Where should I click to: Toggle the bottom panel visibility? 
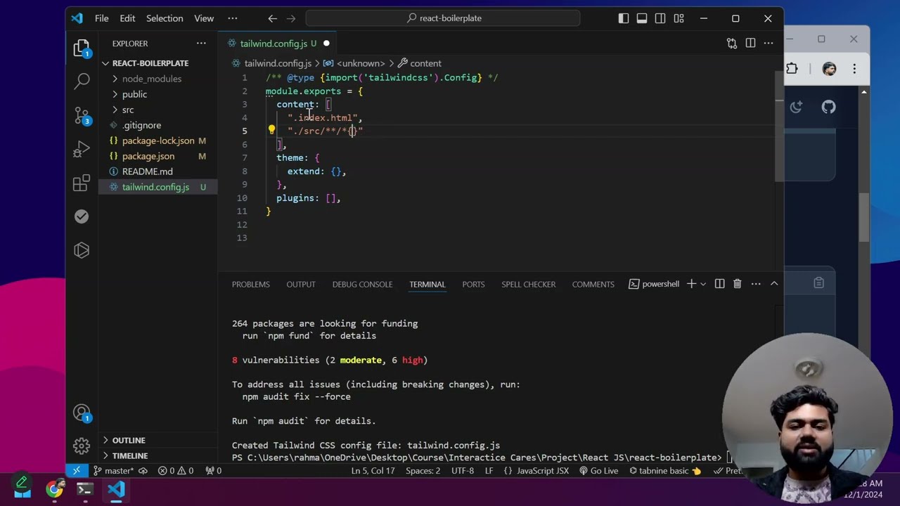[642, 18]
